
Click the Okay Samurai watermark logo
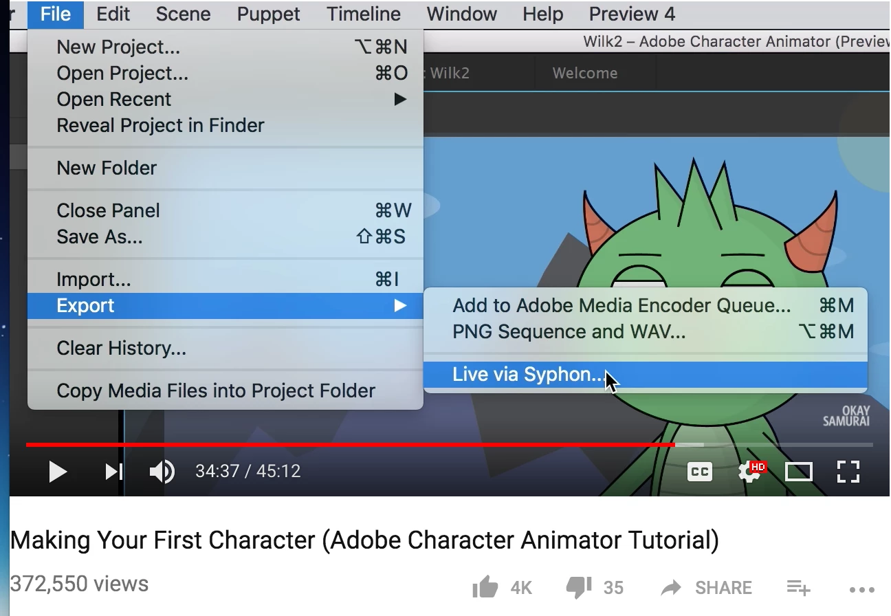click(846, 416)
